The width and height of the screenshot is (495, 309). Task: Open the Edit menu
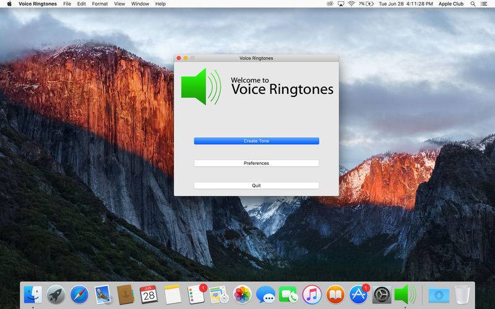tap(82, 4)
